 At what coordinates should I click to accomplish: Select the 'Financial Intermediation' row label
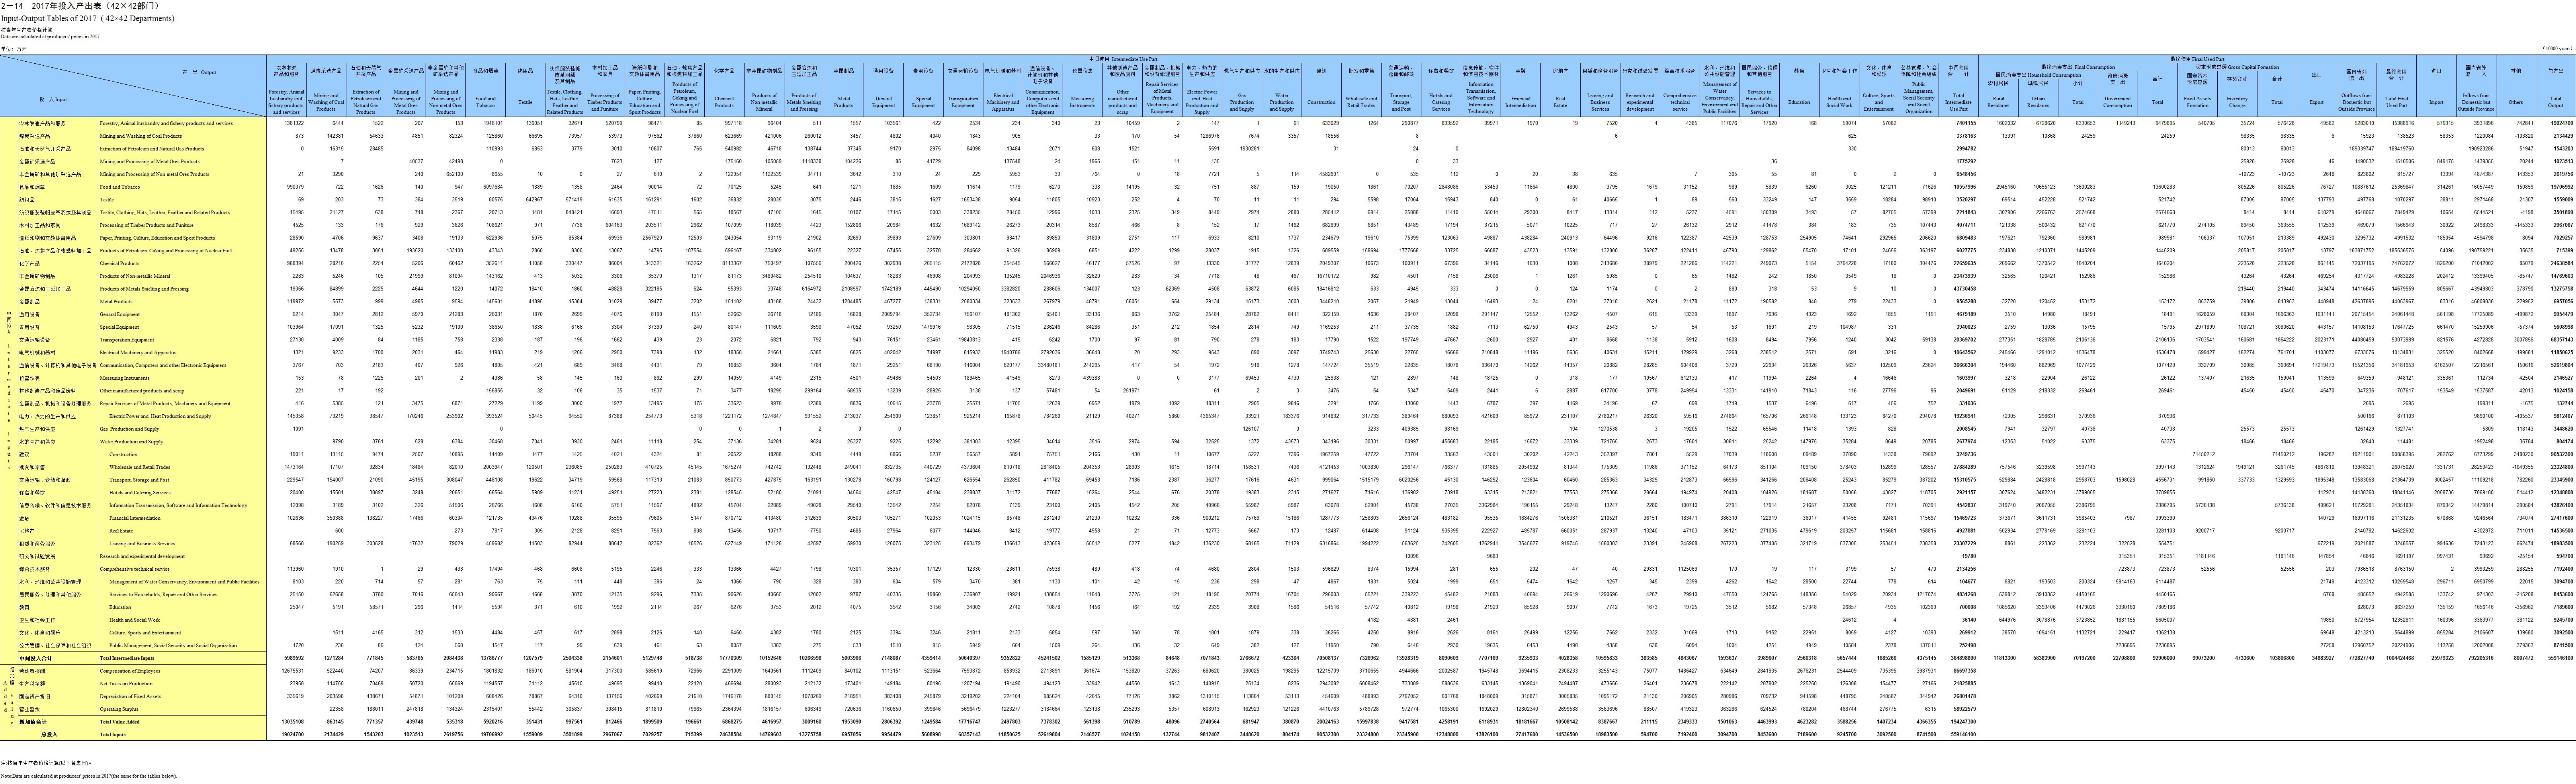135,518
